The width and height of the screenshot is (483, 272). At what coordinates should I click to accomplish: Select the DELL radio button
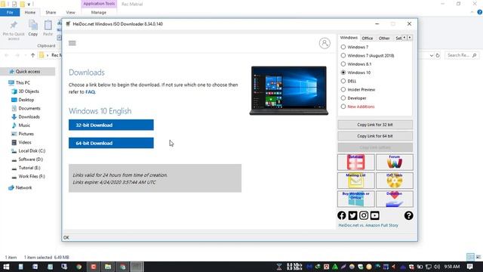point(343,81)
